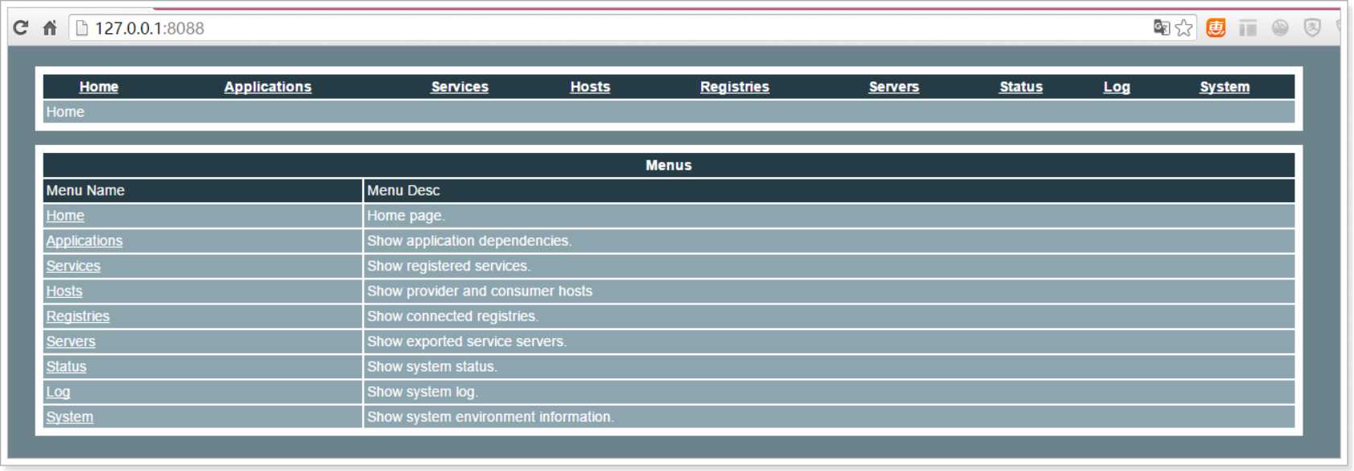Bookmark this page with the star icon
Viewport: 1354px width, 471px height.
1183,28
